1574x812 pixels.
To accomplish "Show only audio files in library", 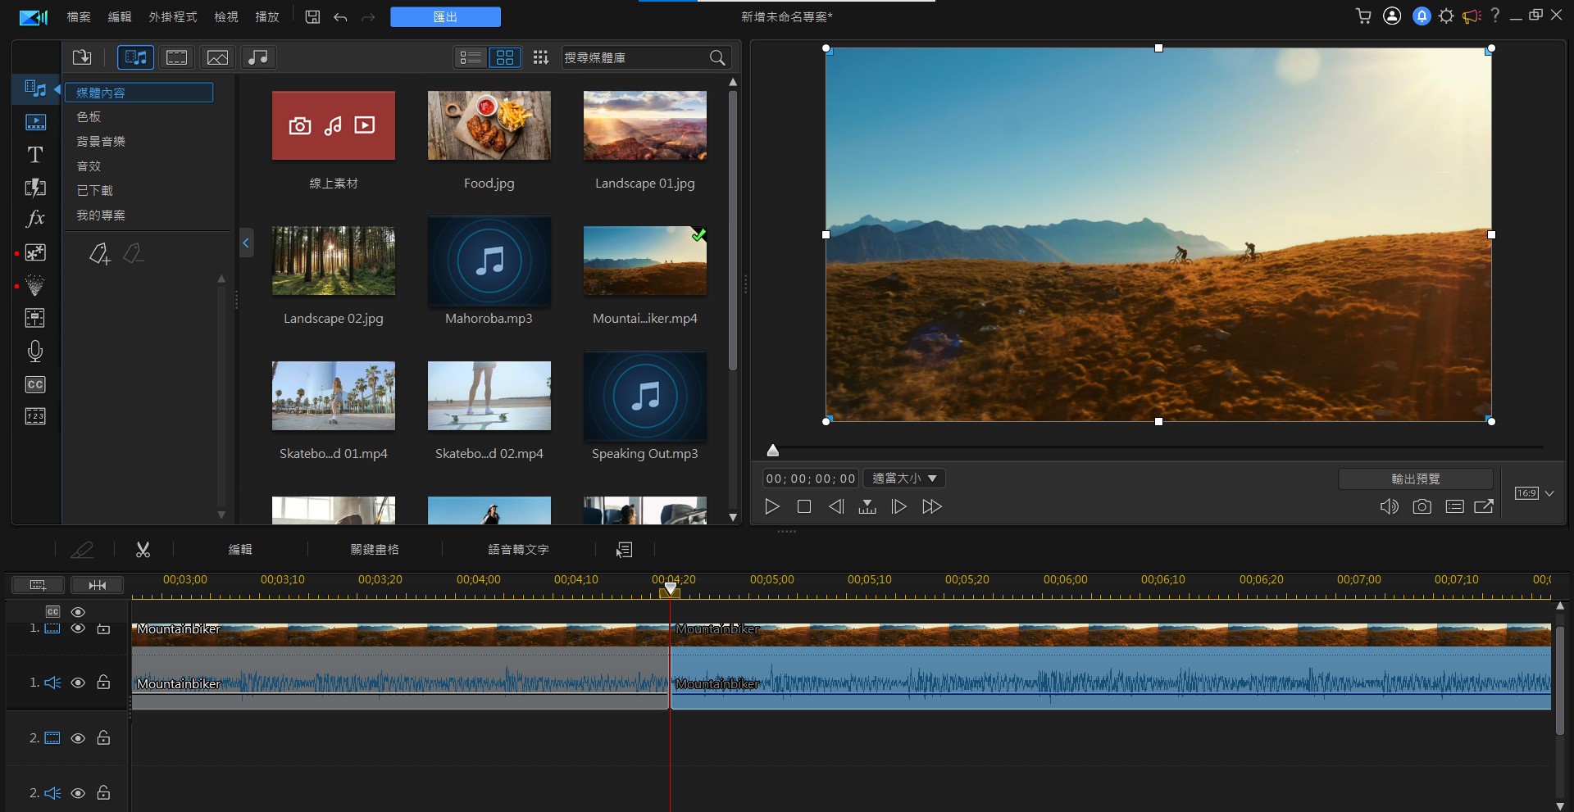I will pyautogui.click(x=257, y=57).
